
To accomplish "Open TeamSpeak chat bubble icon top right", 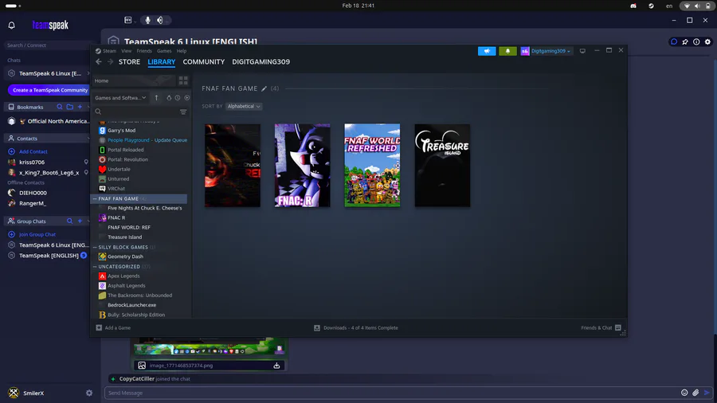I will 674,41.
